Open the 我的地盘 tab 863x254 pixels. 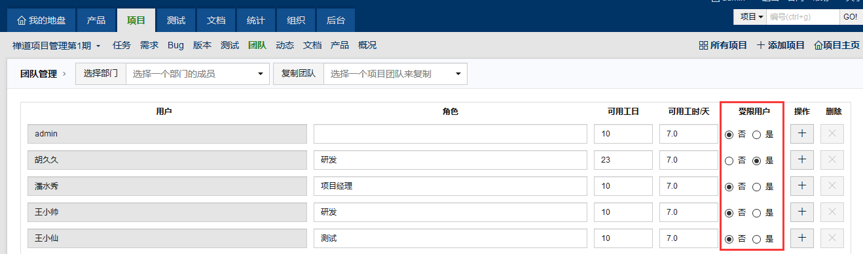pyautogui.click(x=41, y=20)
